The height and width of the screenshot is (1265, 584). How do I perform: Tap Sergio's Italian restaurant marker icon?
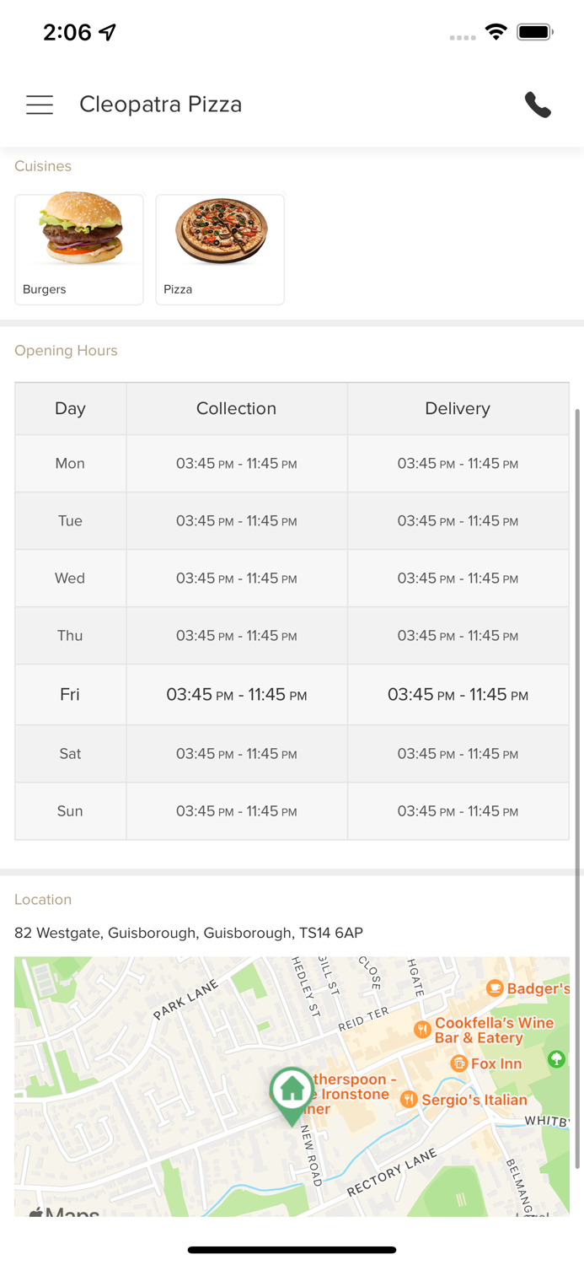[x=409, y=1099]
